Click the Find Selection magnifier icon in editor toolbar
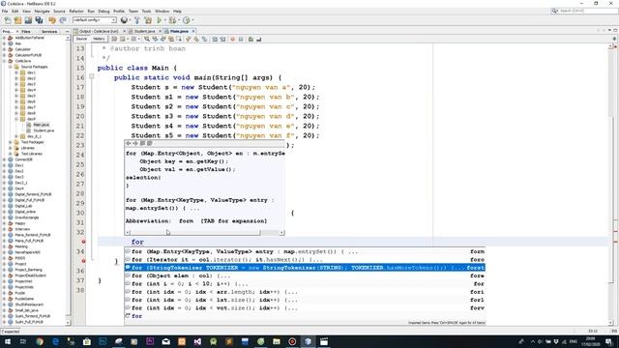Viewport: 619px width, 348px height. pos(147,39)
